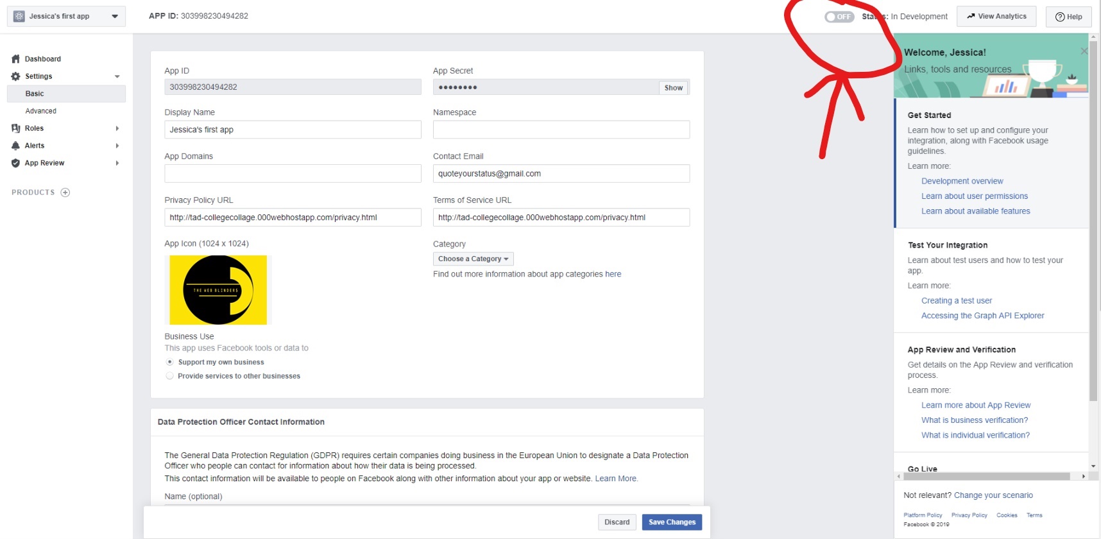
Task: Click the View Analytics chart icon
Action: coord(971,17)
